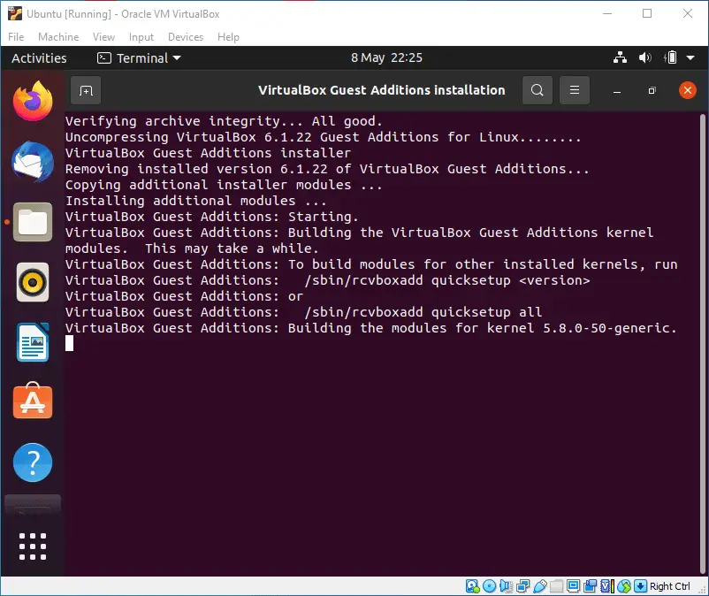Click the "VirtualBox Guest Additions installer" line

[x=208, y=153]
